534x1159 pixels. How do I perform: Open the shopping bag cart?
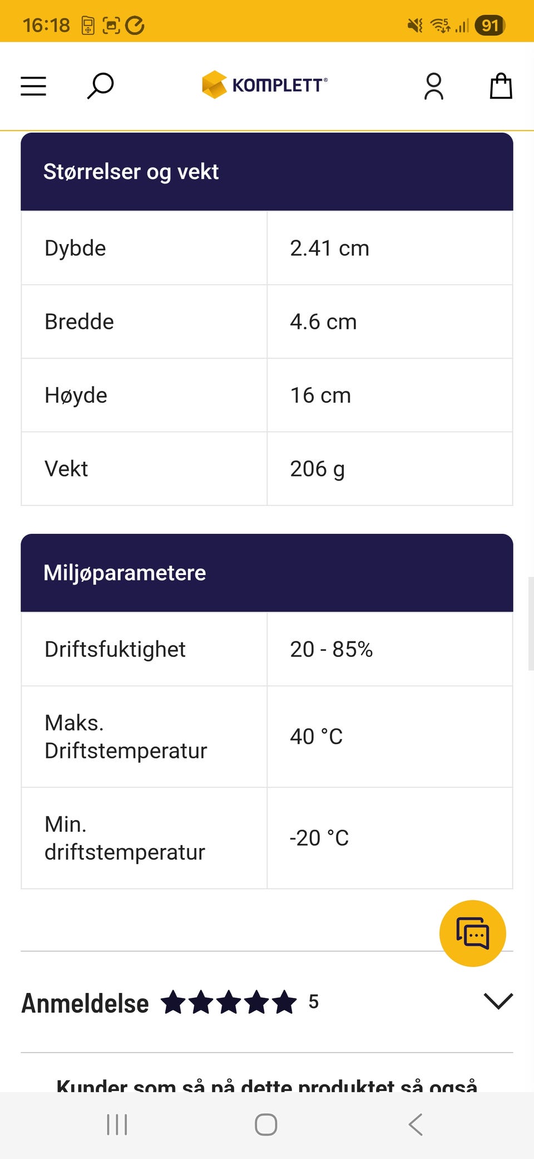point(500,86)
